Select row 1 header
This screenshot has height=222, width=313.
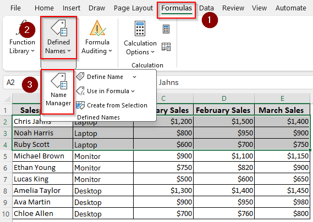point(6,110)
